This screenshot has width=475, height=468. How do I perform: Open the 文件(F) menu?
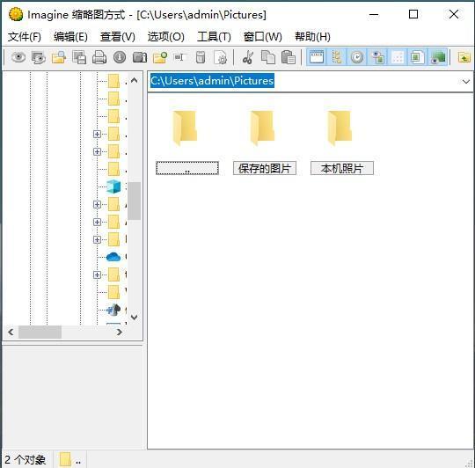25,37
